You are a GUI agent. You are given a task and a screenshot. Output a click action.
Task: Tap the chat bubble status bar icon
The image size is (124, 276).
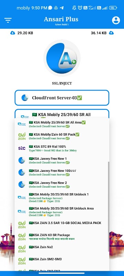pyautogui.click(x=50, y=8)
